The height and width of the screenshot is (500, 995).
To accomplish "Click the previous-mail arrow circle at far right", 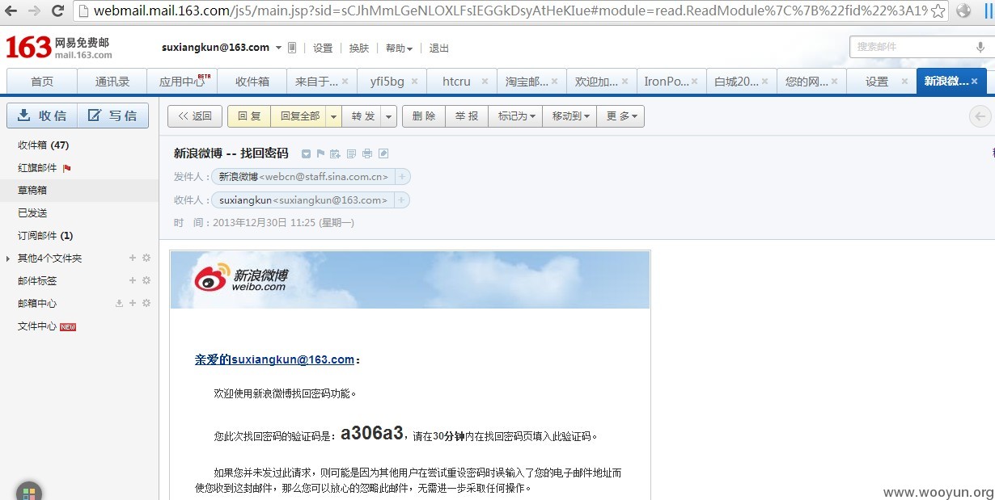I will tap(980, 116).
